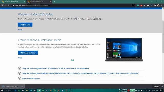Open Spotify from the taskbar
Screen dimensions: 164x92
coord(19,90)
